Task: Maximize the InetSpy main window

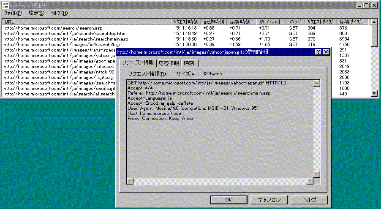Action: pyautogui.click(x=366, y=5)
